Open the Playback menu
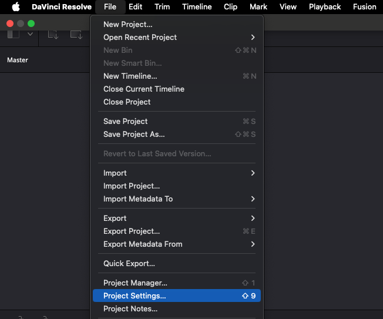Image resolution: width=383 pixels, height=319 pixels. click(325, 7)
